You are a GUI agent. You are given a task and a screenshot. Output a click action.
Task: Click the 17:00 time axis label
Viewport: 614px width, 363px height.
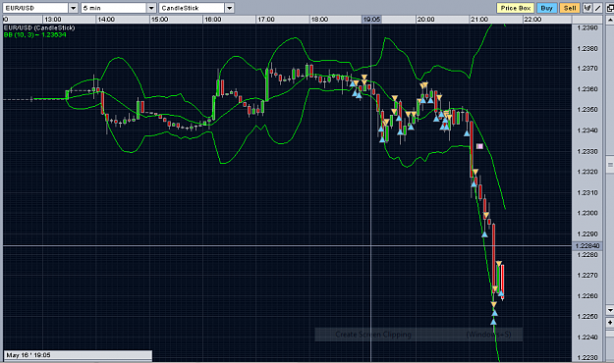pos(266,20)
